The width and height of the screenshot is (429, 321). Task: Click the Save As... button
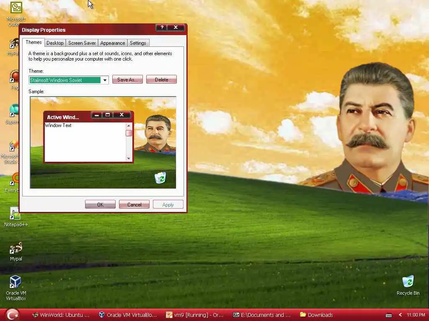coord(127,79)
